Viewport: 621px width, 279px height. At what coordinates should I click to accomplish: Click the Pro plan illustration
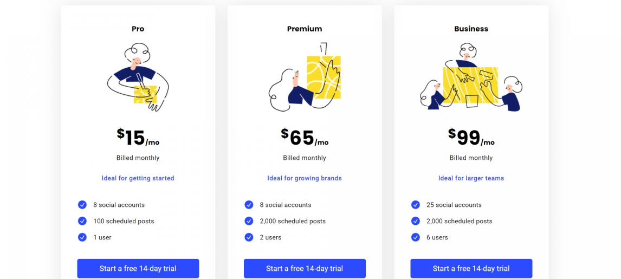138,77
